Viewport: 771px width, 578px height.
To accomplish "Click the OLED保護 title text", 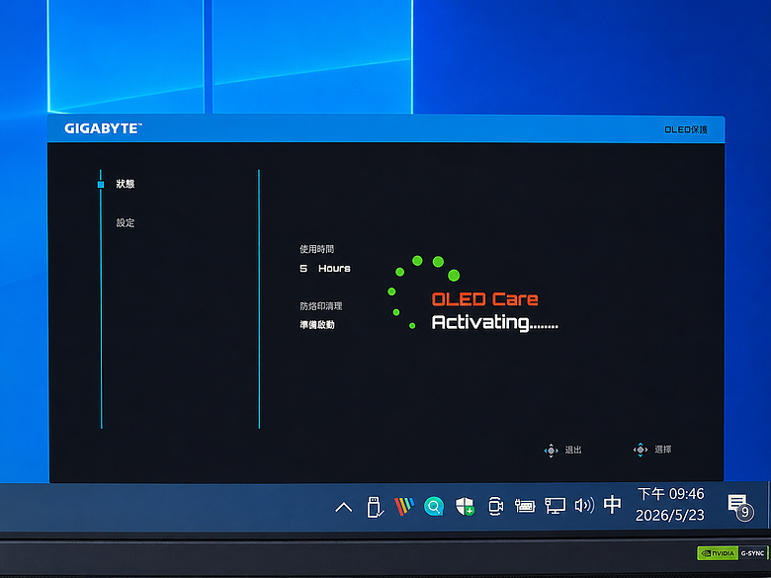I will [x=686, y=129].
